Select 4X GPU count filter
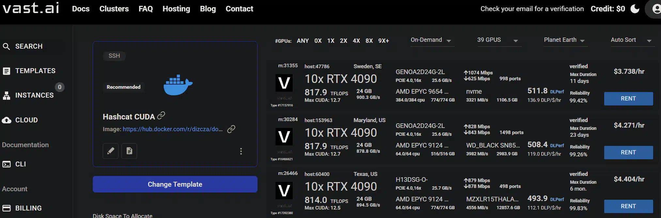 [x=356, y=41]
